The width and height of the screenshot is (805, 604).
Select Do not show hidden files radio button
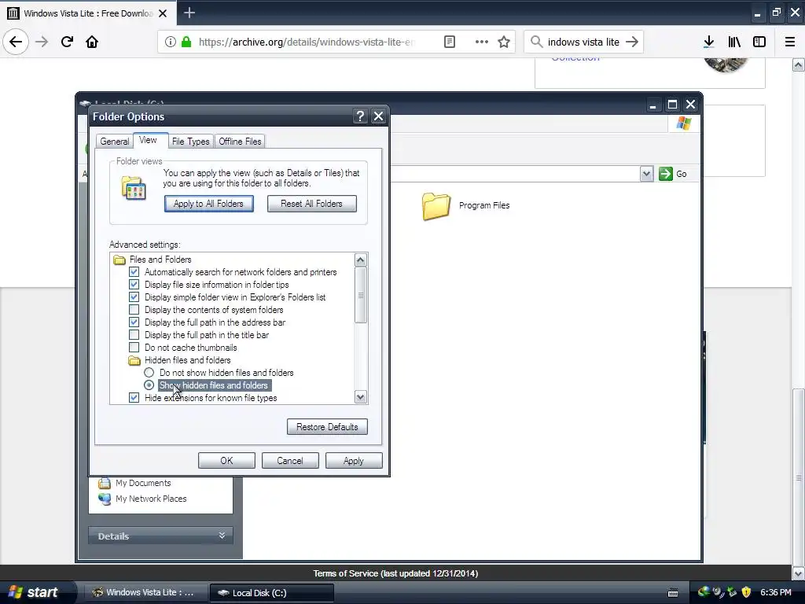(x=149, y=372)
